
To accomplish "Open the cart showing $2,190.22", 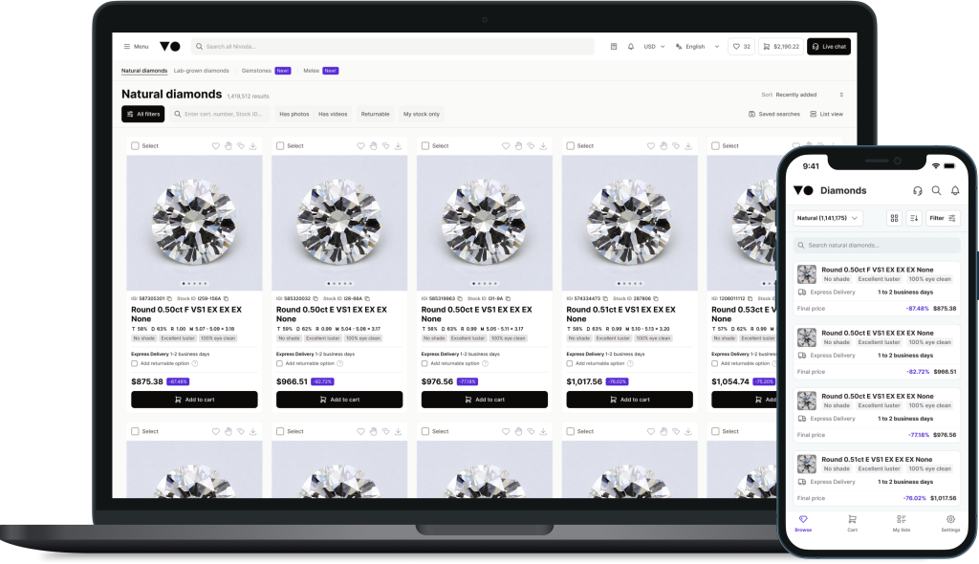I will coord(780,46).
